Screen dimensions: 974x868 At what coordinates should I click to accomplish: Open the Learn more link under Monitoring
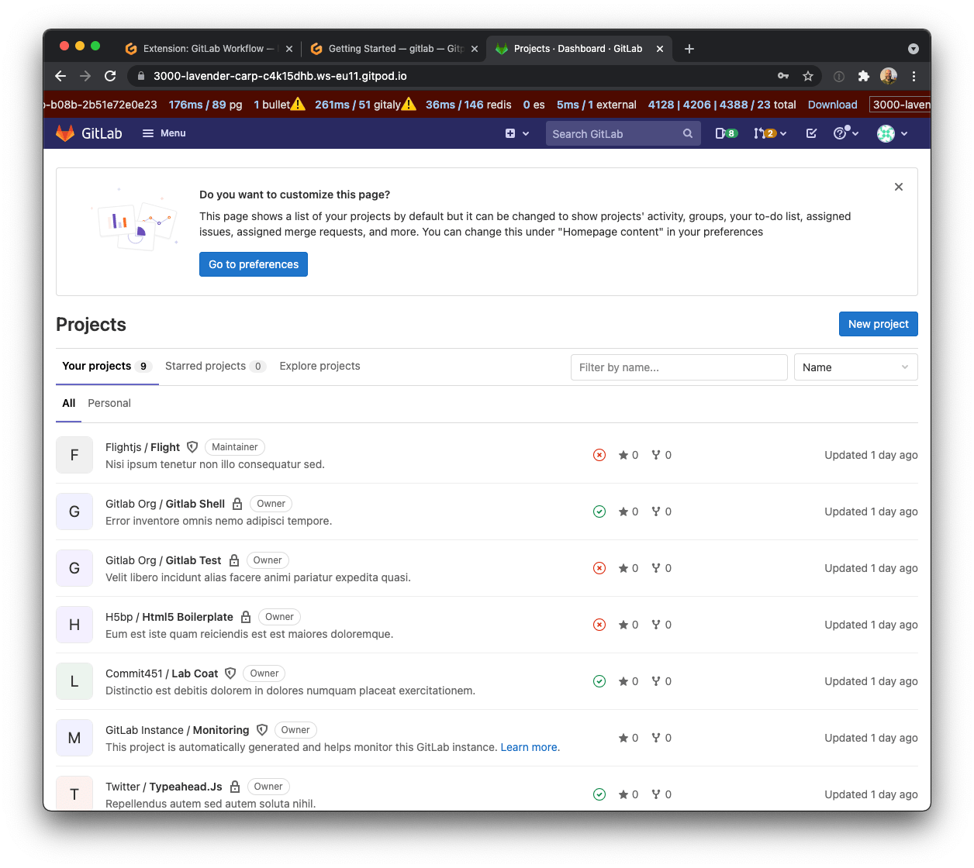528,747
